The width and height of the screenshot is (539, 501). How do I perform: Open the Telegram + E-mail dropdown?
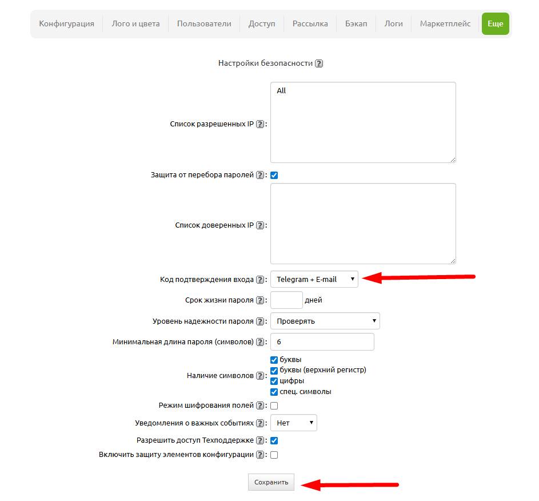coord(314,279)
